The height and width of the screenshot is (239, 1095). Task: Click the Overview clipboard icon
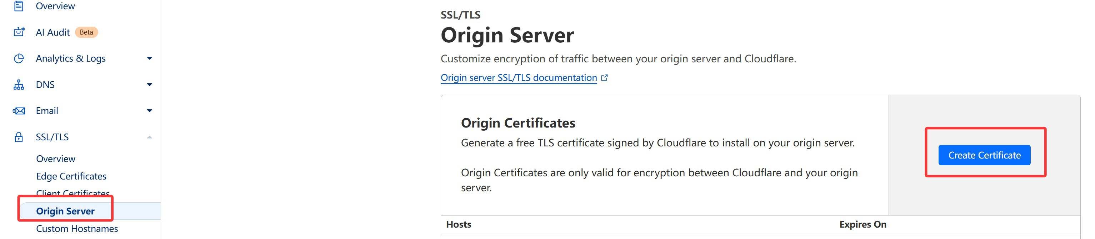pyautogui.click(x=19, y=6)
